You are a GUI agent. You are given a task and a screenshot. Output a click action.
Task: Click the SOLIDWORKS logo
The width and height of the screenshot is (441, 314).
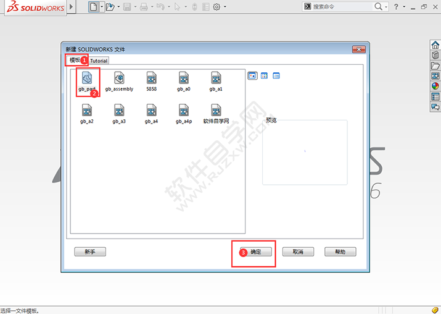[x=36, y=7]
